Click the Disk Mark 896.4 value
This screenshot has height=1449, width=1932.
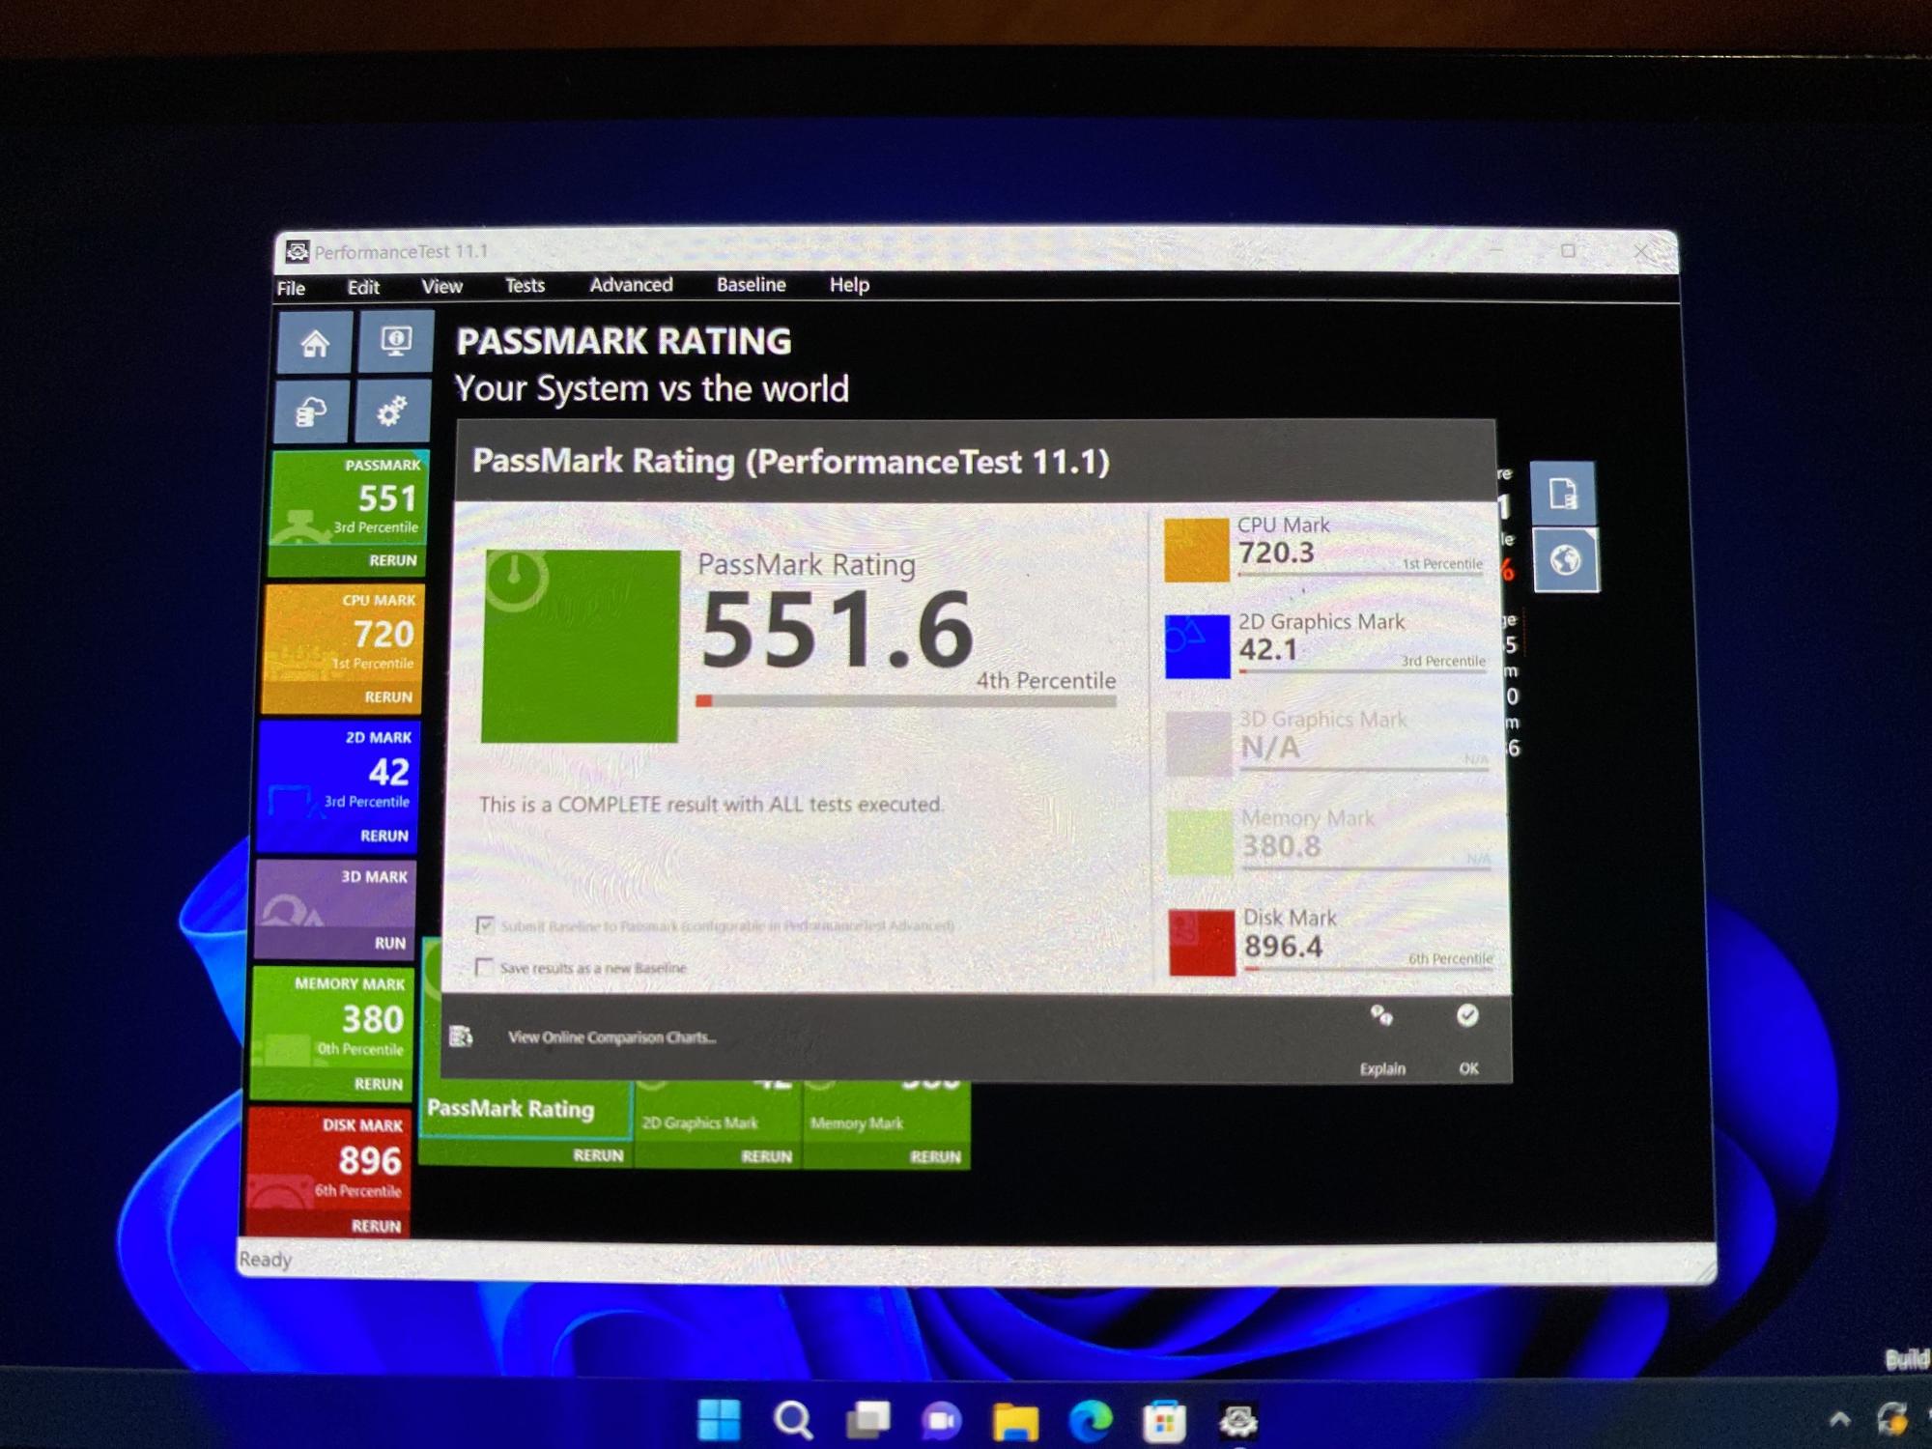(1283, 946)
